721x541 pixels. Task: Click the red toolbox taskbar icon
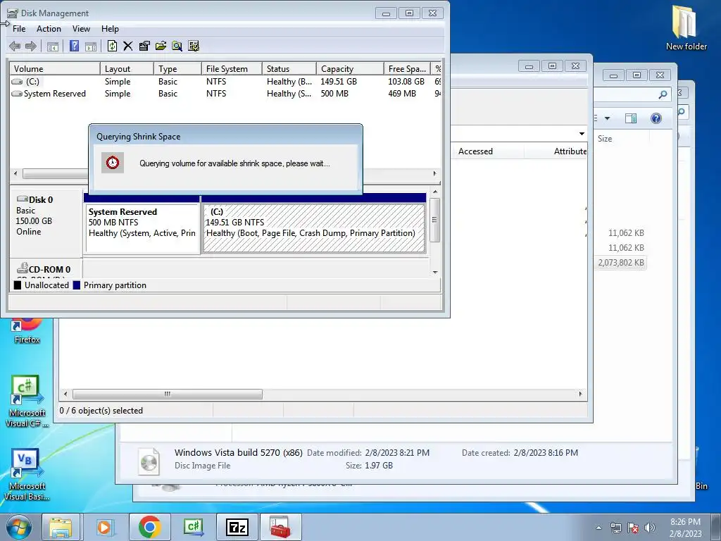tap(280, 527)
